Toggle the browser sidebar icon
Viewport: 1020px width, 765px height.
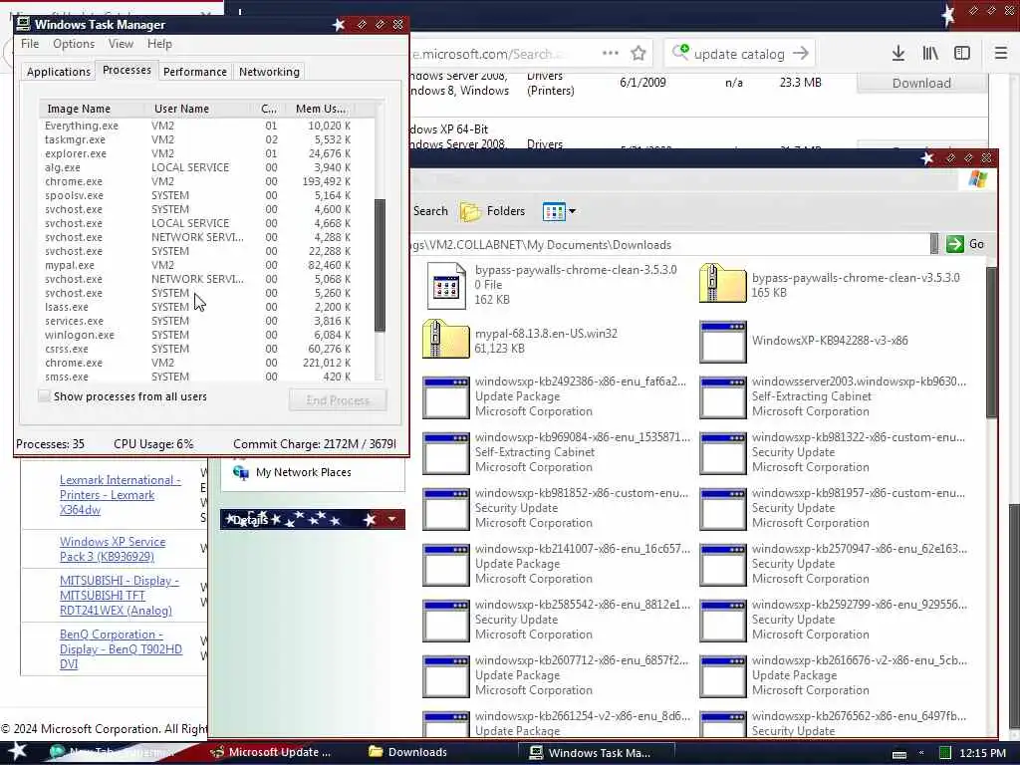[x=962, y=54]
